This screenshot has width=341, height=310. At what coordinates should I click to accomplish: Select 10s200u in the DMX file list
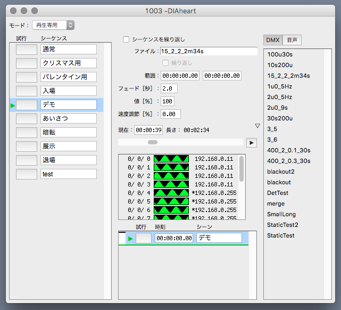point(280,65)
